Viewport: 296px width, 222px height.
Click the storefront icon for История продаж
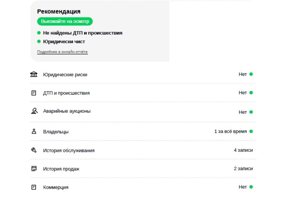[34, 169]
